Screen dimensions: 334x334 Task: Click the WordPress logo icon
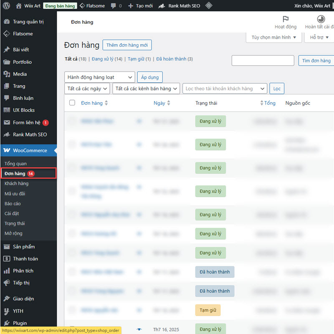6,6
